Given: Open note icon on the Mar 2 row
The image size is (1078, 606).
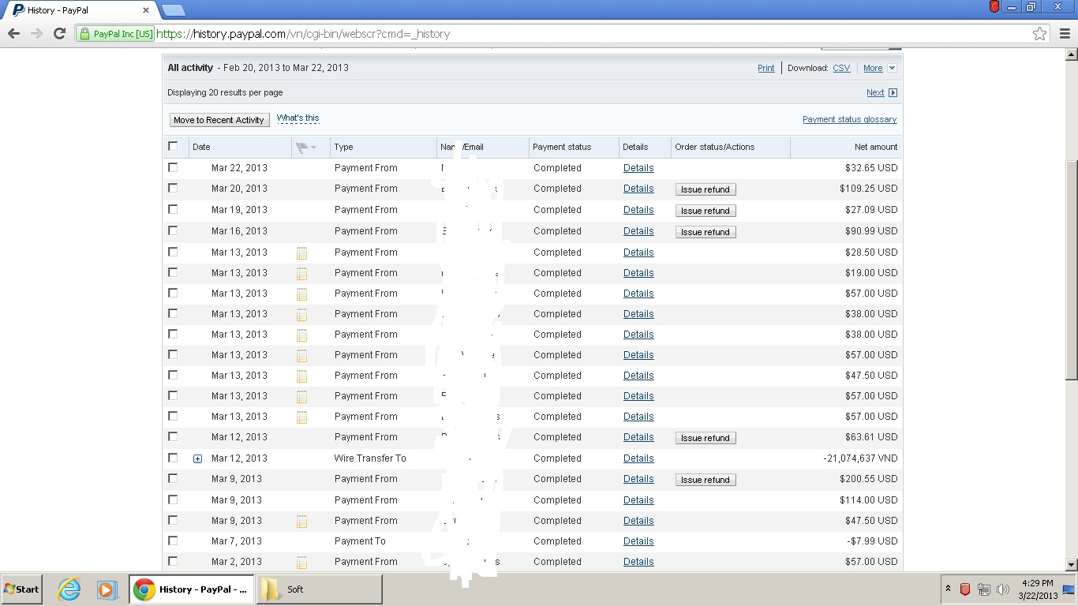Looking at the screenshot, I should pos(301,563).
